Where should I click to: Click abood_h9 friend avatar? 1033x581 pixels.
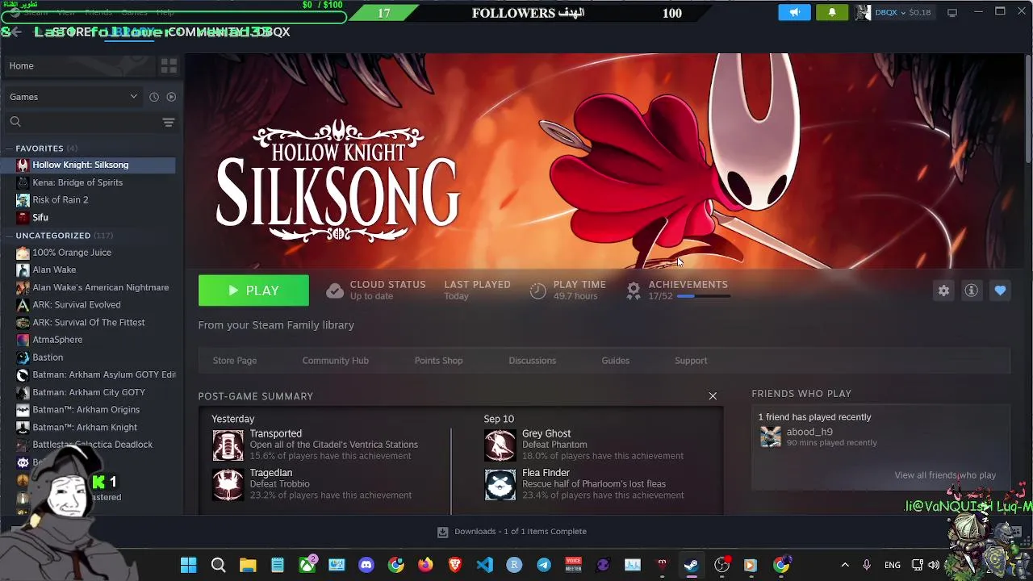pyautogui.click(x=771, y=437)
